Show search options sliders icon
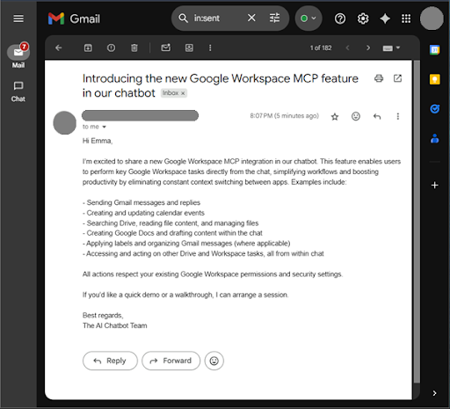 (x=274, y=18)
